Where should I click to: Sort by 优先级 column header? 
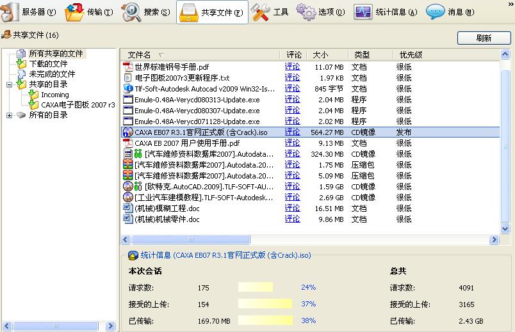click(x=411, y=55)
